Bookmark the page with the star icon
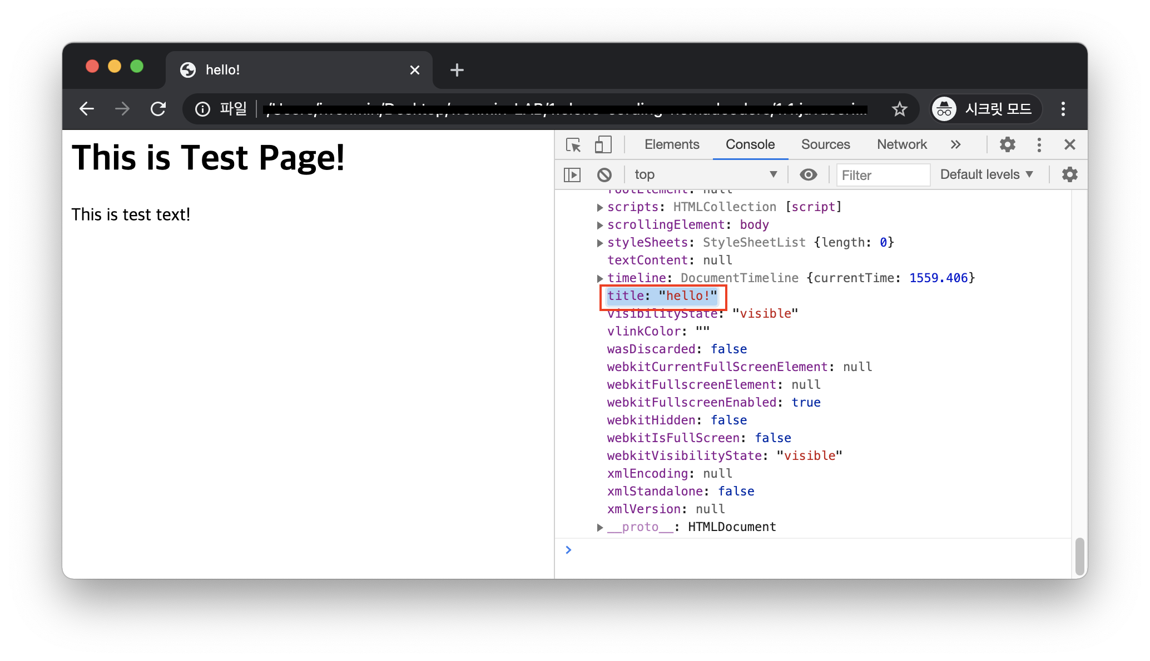1150x661 pixels. pos(899,109)
